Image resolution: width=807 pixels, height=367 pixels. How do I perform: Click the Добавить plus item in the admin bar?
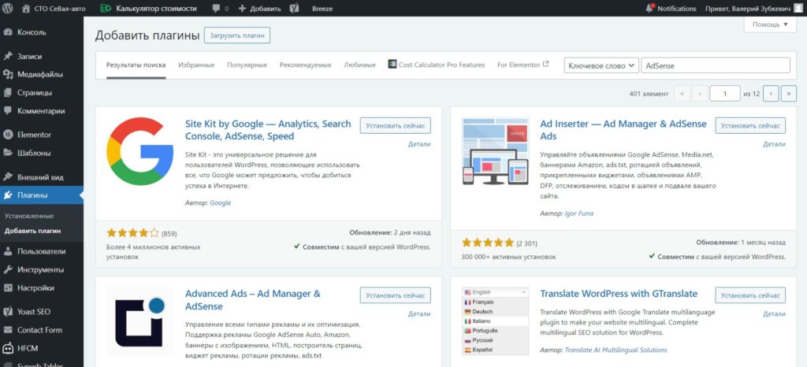(x=260, y=8)
